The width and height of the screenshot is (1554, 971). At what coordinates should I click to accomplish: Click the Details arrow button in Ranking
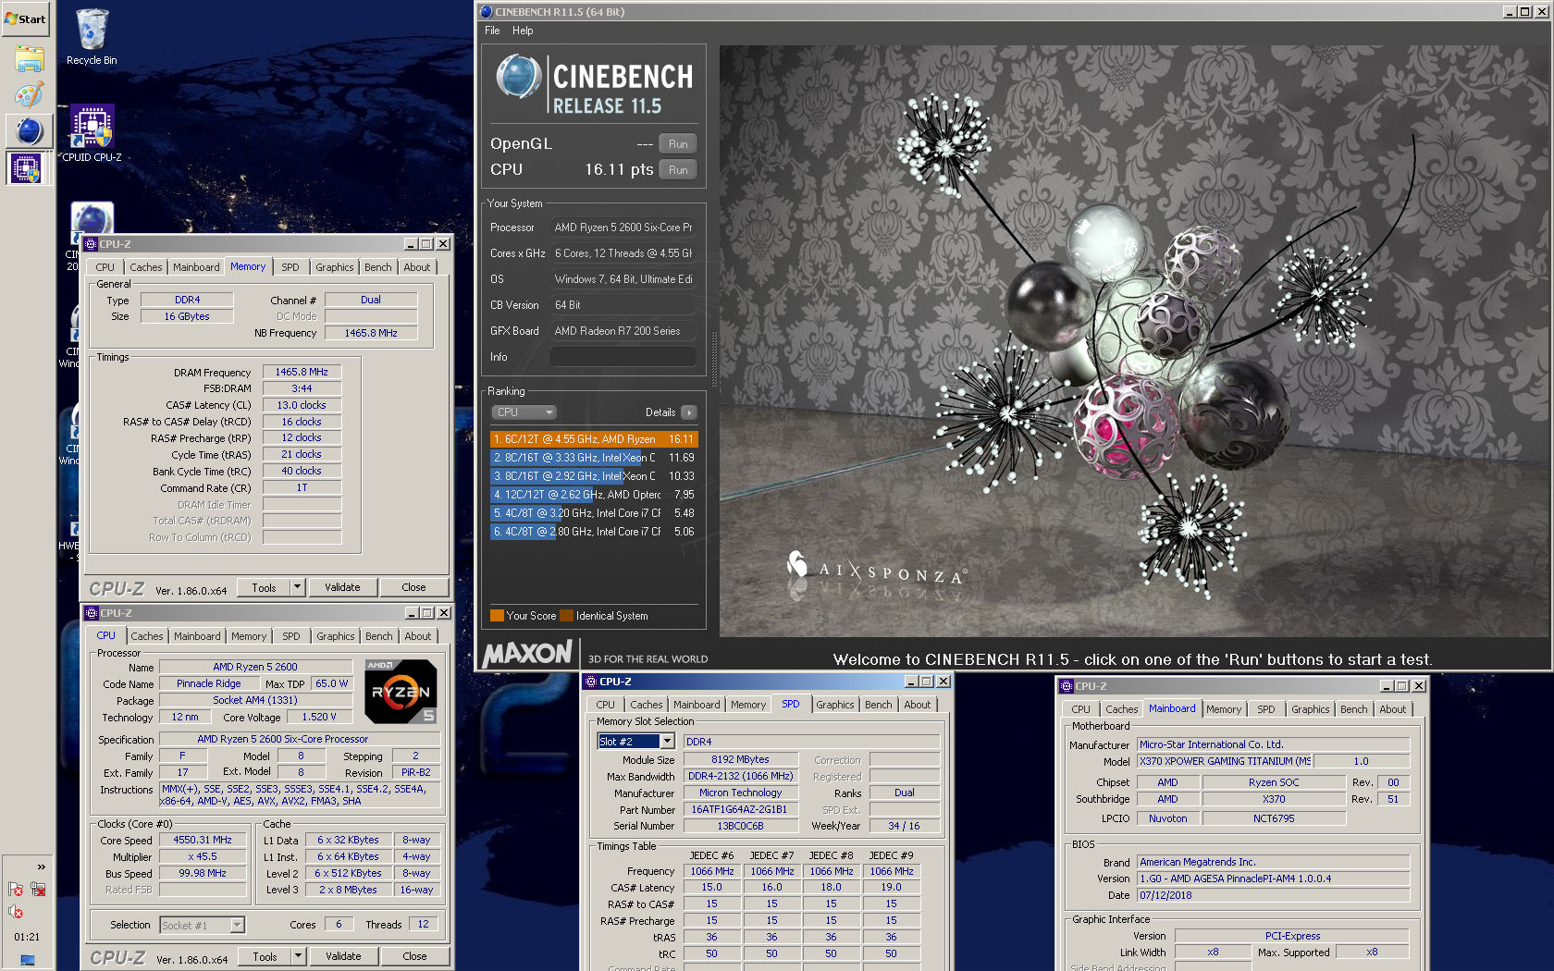click(688, 412)
